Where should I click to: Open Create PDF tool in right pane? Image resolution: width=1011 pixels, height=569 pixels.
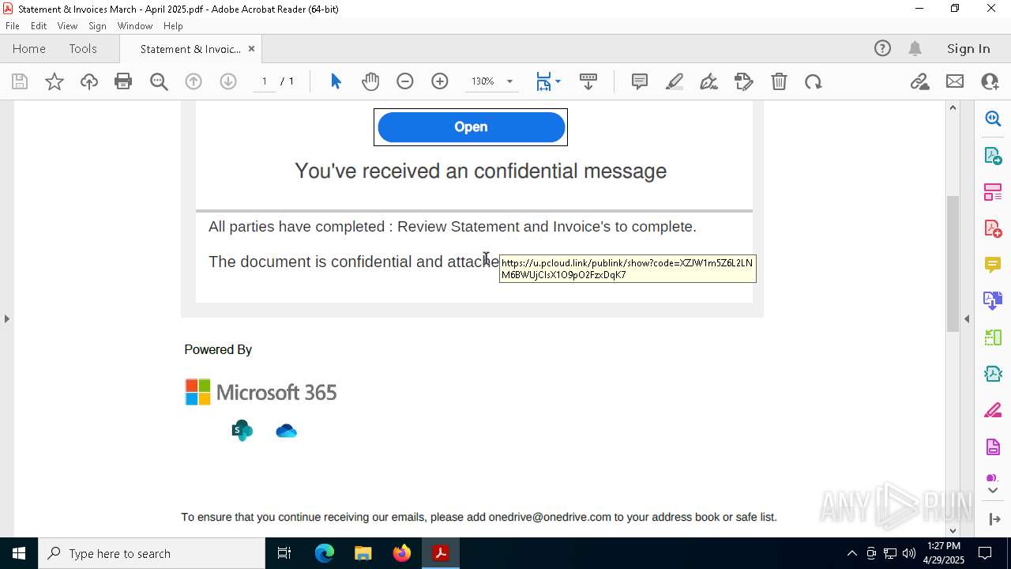click(x=993, y=228)
